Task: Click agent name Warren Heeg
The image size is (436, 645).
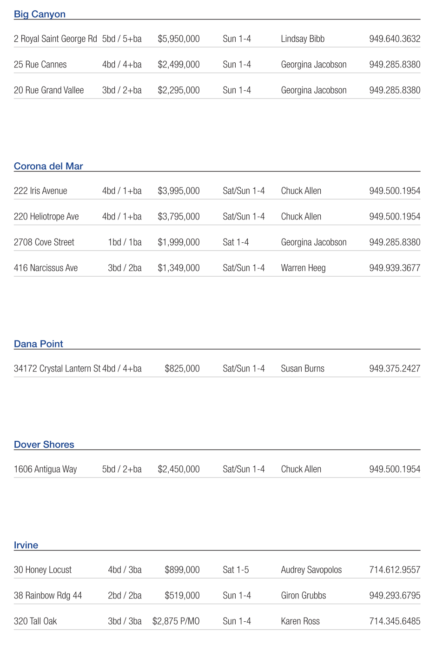Action: point(303,268)
